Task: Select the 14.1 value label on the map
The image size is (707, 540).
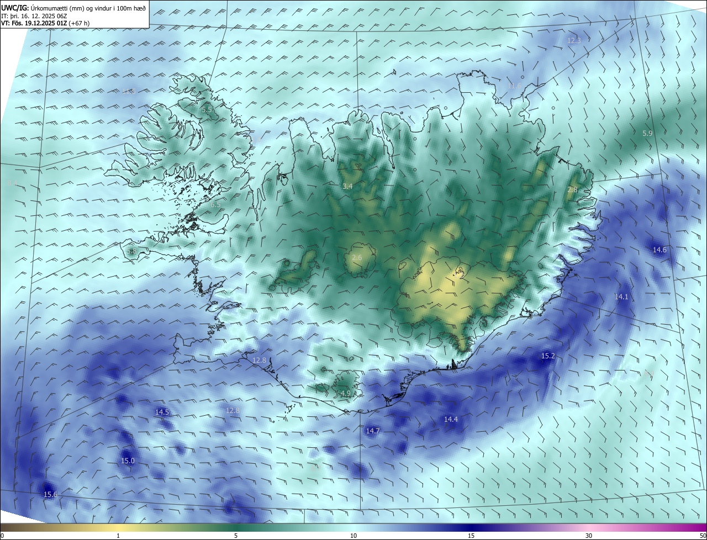Action: (621, 297)
